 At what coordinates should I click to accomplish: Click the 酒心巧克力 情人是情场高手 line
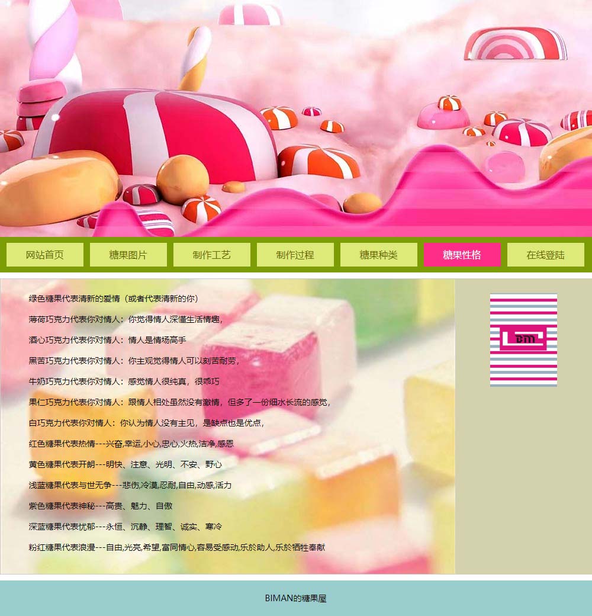(x=107, y=340)
